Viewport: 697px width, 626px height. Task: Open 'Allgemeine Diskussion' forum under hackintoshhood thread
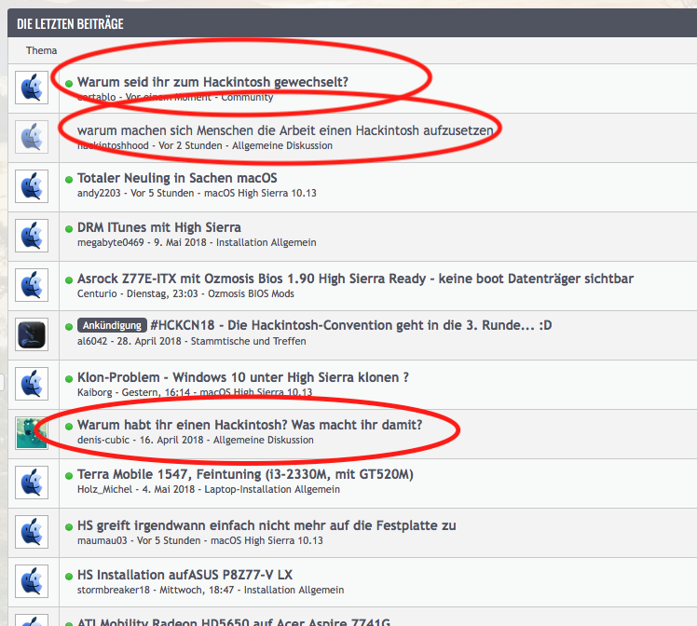(282, 145)
